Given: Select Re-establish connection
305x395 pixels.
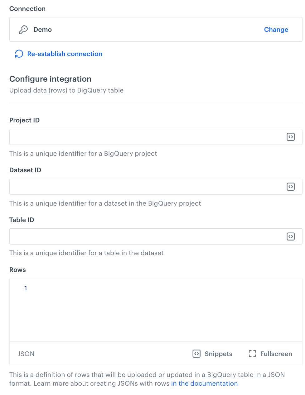Looking at the screenshot, I should pyautogui.click(x=65, y=54).
